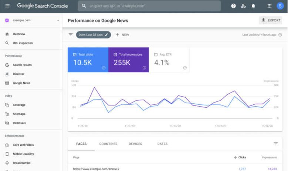Click the filter icon beside the date chip

click(71, 35)
